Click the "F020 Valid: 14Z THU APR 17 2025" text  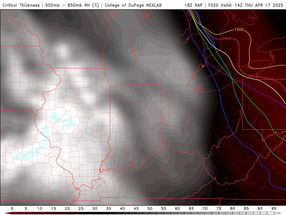pyautogui.click(x=246, y=5)
